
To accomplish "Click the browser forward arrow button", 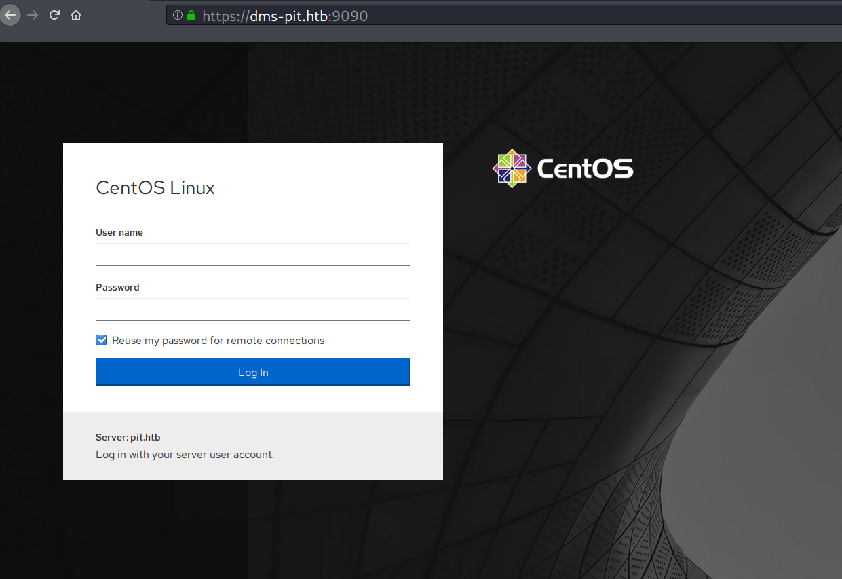I will point(33,15).
